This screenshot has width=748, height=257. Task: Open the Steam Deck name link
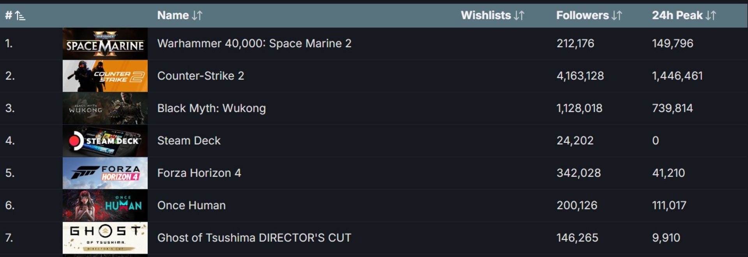pyautogui.click(x=189, y=141)
